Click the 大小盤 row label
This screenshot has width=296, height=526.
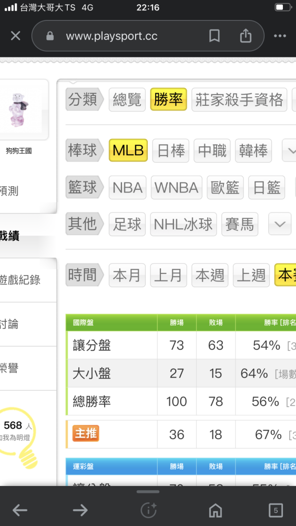[x=92, y=373]
